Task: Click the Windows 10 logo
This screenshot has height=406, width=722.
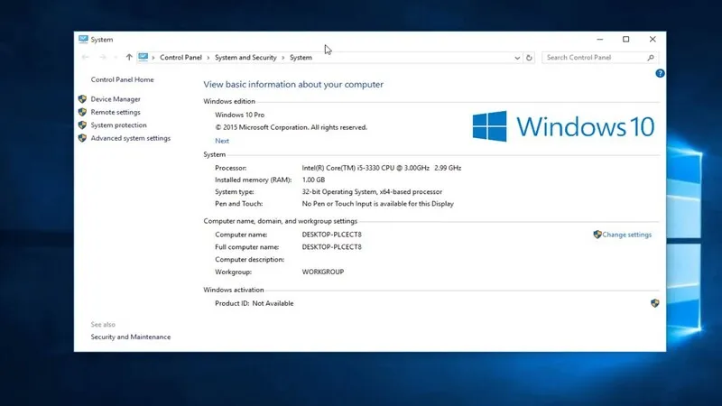Action: pyautogui.click(x=563, y=126)
